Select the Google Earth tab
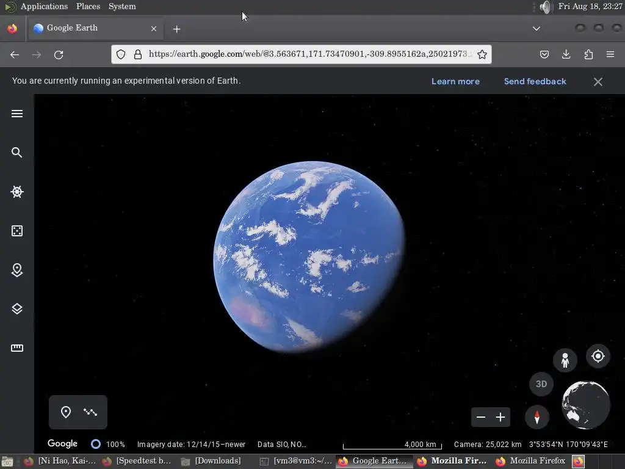 click(95, 28)
